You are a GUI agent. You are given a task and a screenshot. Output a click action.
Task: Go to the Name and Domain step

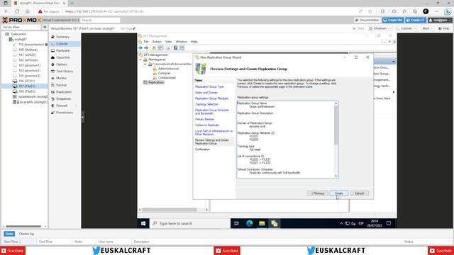tap(206, 93)
